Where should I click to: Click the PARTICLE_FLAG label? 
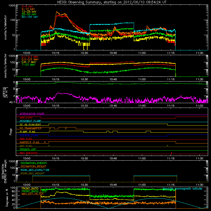tap(30, 142)
